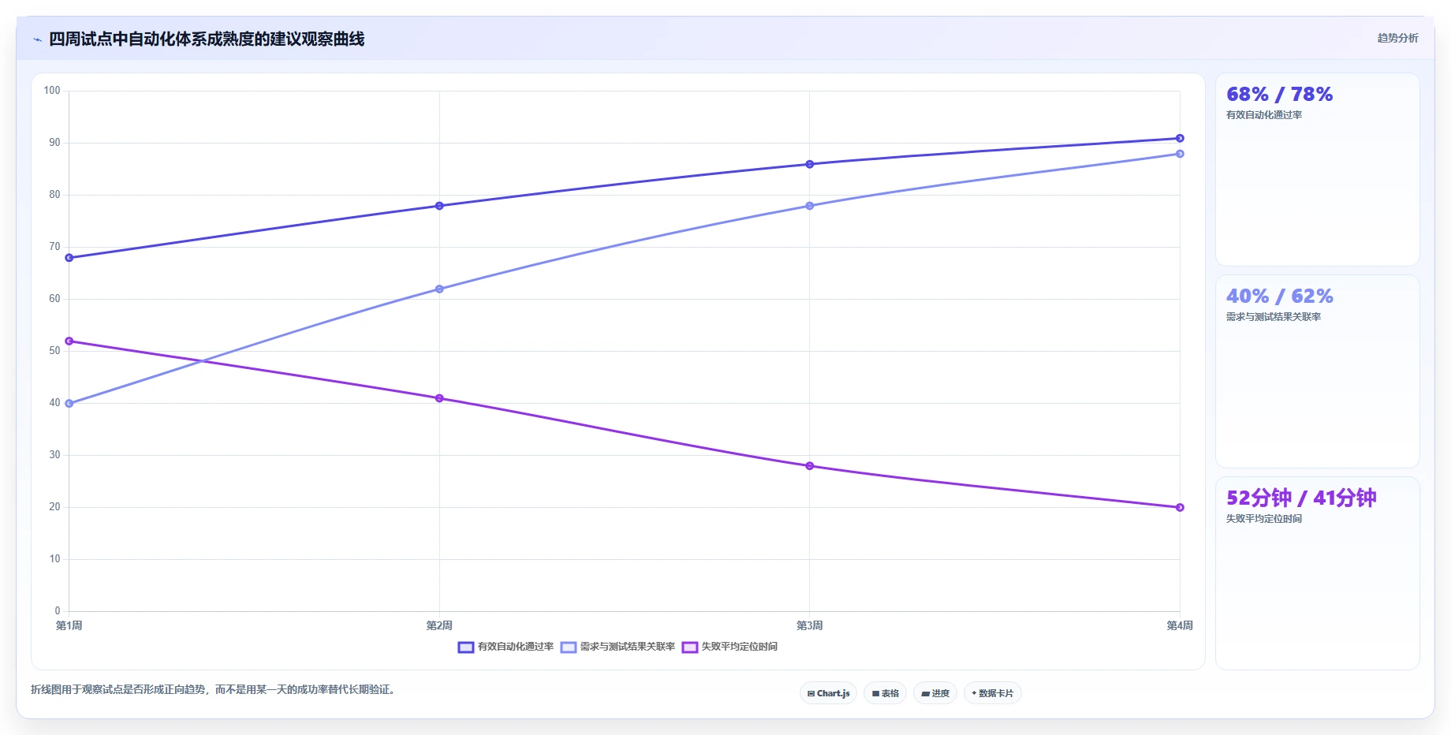Click the 第4周 point at 91 on the dark blue line
The height and width of the screenshot is (735, 1451).
[1180, 138]
